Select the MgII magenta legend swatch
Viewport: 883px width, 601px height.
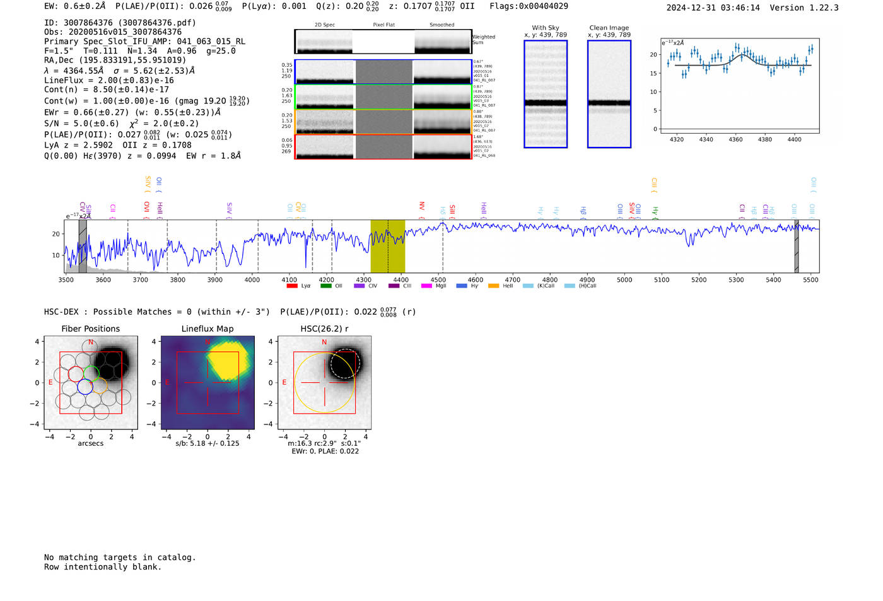pyautogui.click(x=427, y=286)
